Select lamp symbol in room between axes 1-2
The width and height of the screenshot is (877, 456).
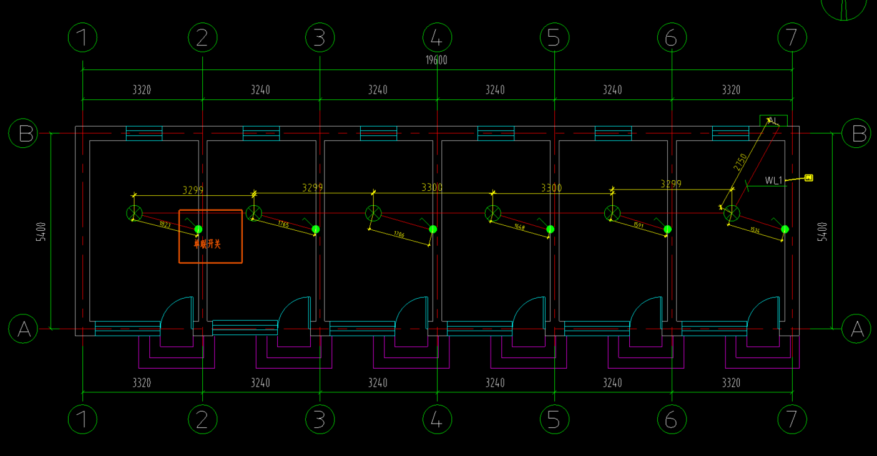134,213
